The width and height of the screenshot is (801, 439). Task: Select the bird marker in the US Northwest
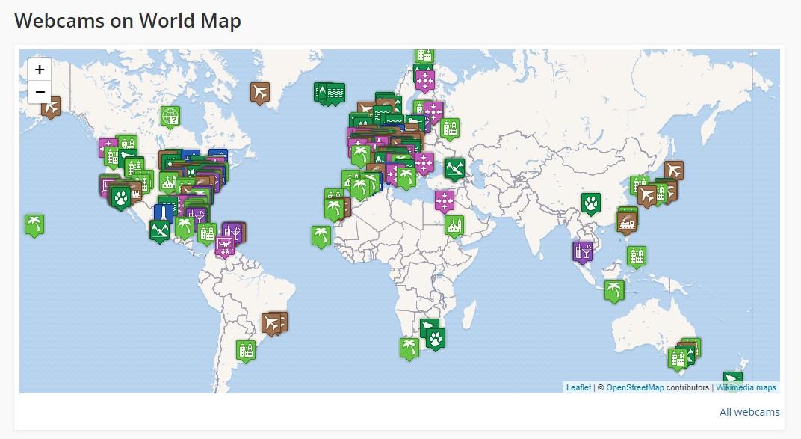point(127,155)
